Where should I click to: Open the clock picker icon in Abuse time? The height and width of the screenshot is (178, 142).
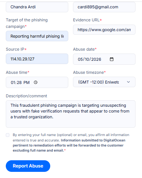pyautogui.click(x=35, y=82)
